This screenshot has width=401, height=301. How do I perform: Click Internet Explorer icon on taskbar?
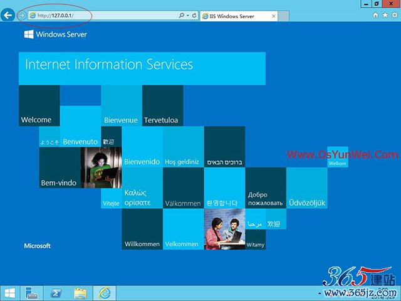(105, 293)
